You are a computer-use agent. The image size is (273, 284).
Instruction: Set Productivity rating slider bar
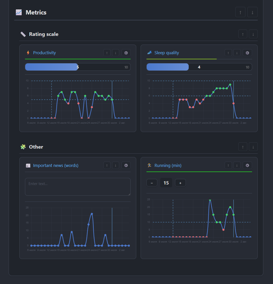78,67
